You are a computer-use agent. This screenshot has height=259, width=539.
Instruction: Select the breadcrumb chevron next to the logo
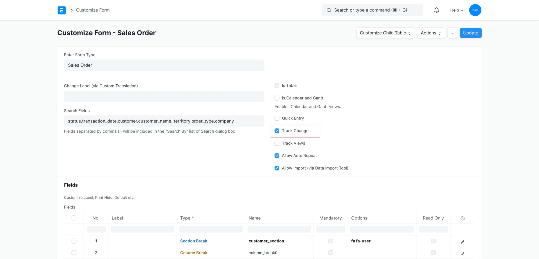72,10
